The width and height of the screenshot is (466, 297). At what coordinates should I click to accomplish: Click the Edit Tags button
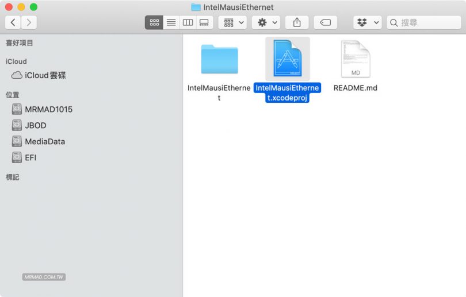[326, 22]
